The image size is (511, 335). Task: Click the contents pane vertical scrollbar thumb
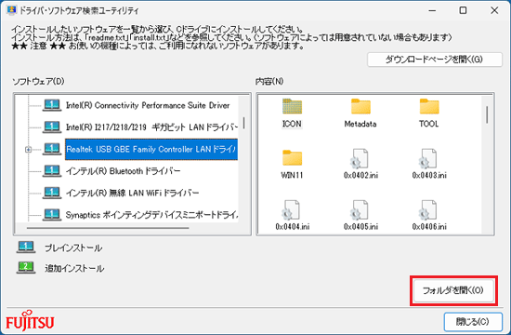point(487,114)
